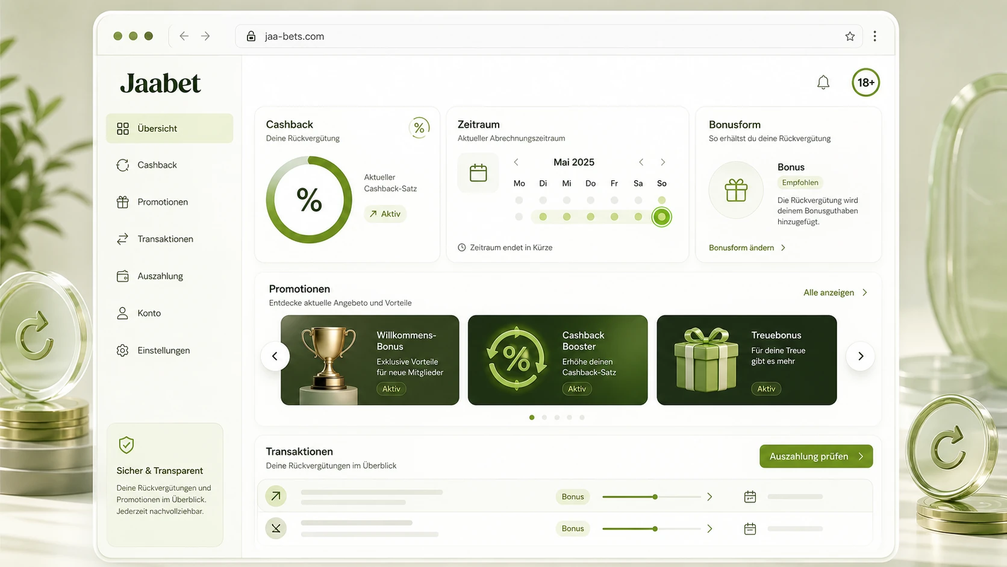
Task: Go forward with the browser forward arrow
Action: point(205,36)
